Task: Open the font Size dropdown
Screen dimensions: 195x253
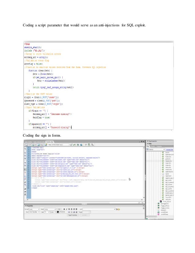Action: click(x=47, y=212)
